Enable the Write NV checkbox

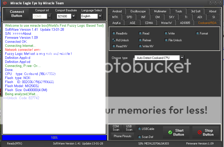click(140, 46)
